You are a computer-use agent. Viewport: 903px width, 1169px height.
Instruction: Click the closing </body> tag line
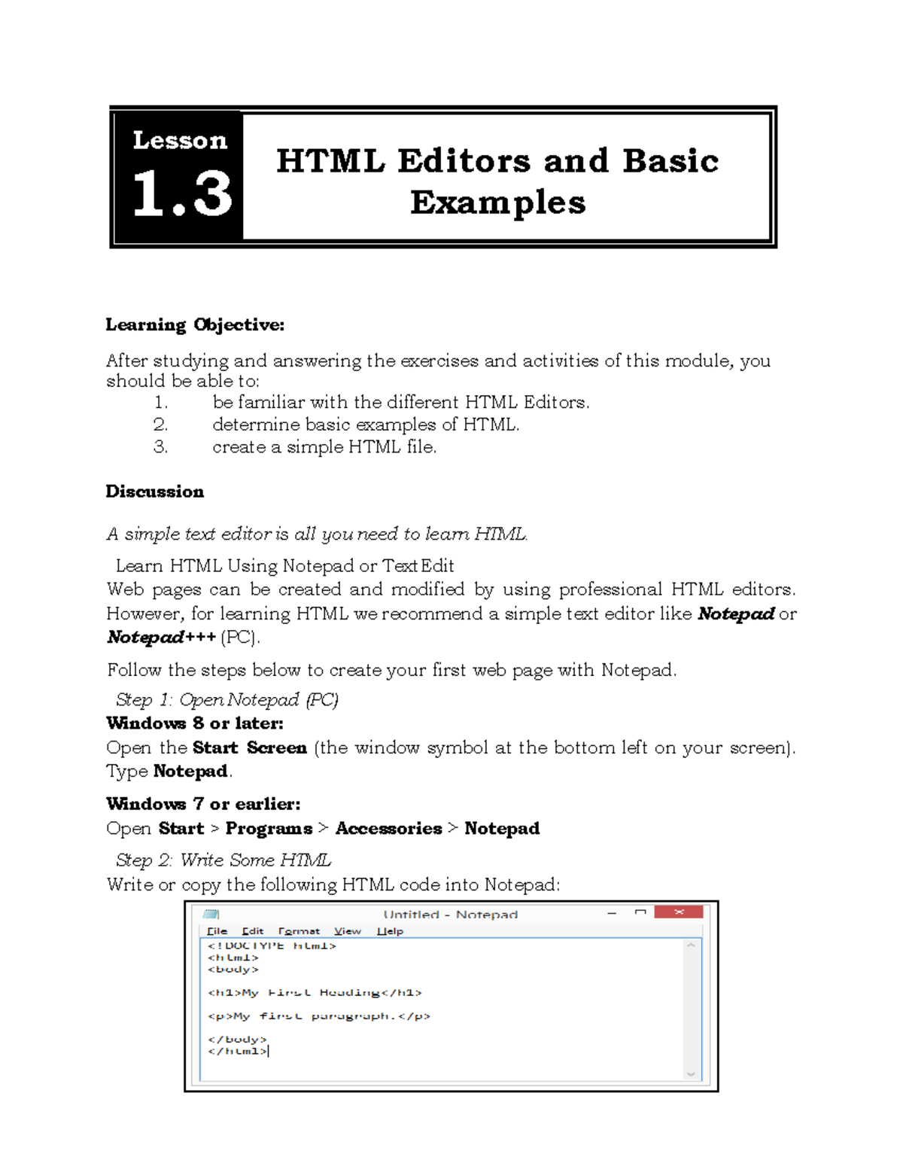(237, 1039)
